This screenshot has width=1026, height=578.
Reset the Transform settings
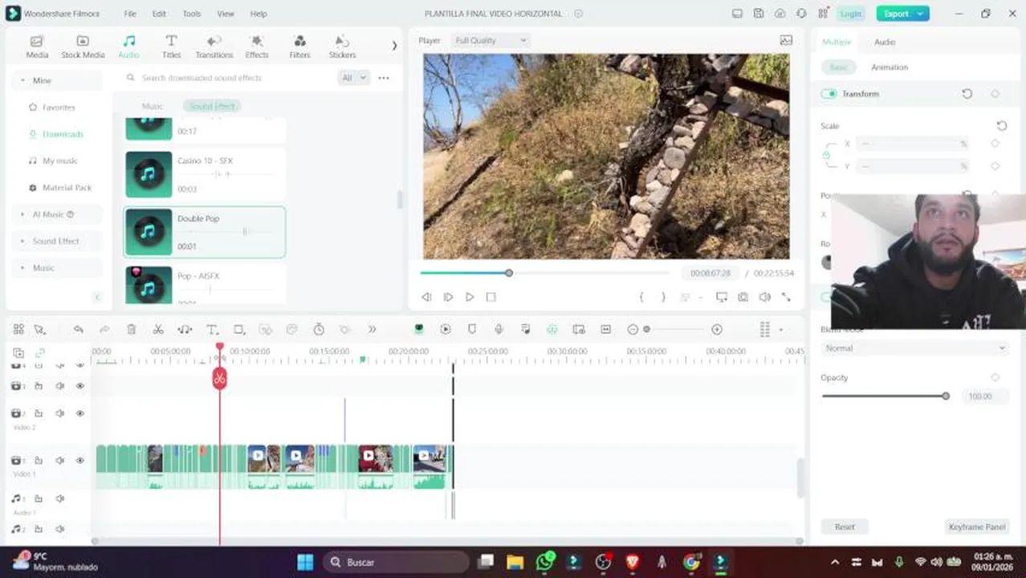967,94
